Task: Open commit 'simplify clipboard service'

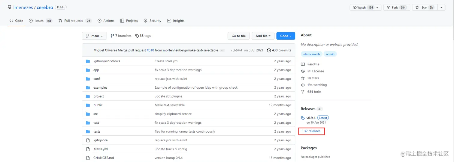Action: click(x=173, y=114)
